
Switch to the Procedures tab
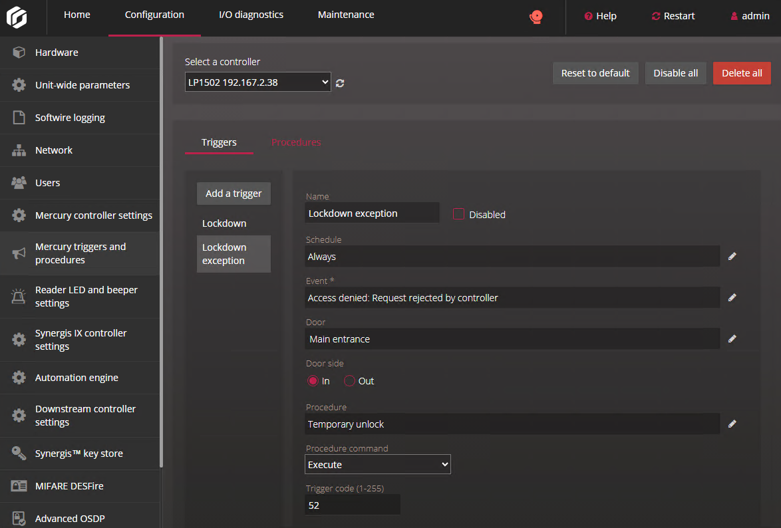296,142
